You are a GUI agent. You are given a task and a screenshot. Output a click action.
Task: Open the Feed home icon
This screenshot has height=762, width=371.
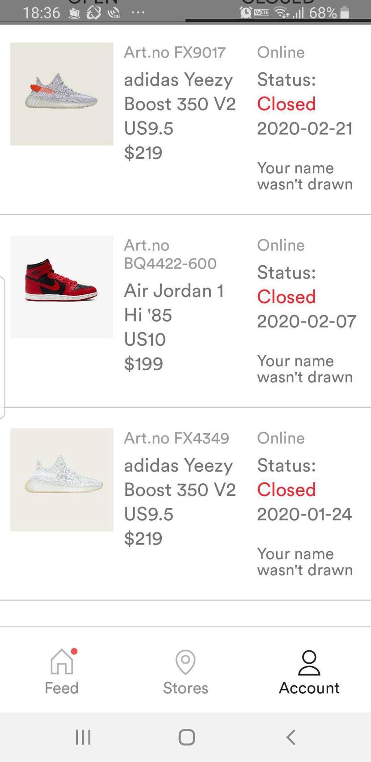pos(62,661)
